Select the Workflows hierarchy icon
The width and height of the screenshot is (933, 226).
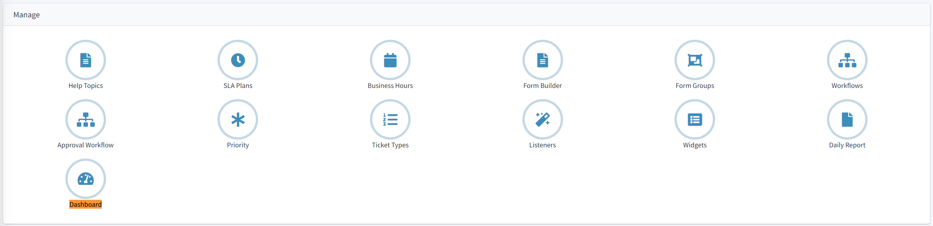point(847,60)
